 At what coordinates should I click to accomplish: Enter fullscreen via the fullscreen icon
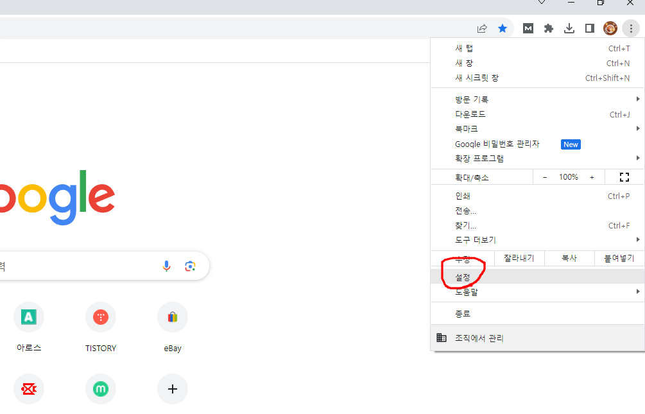click(624, 177)
